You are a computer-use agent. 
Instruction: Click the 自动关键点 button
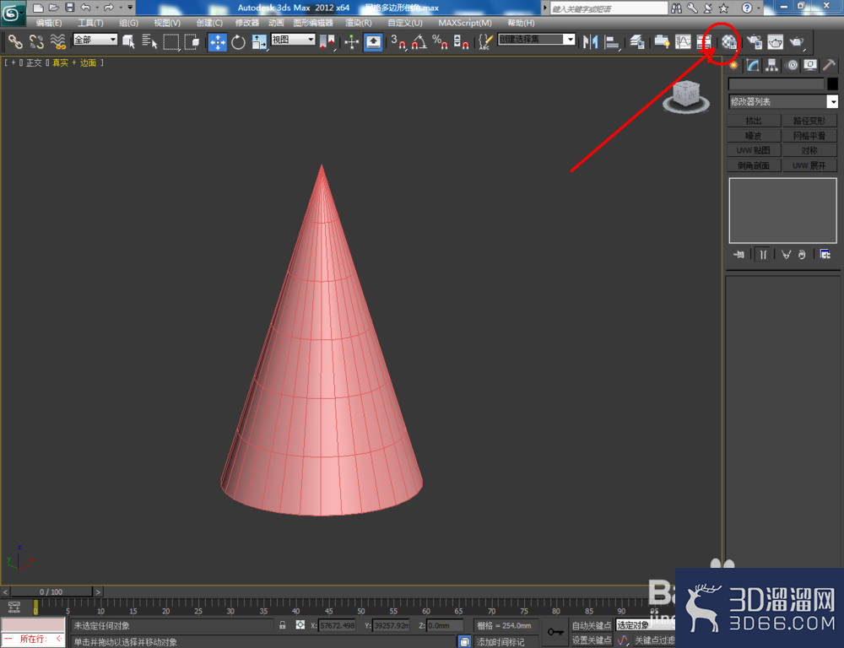[591, 625]
